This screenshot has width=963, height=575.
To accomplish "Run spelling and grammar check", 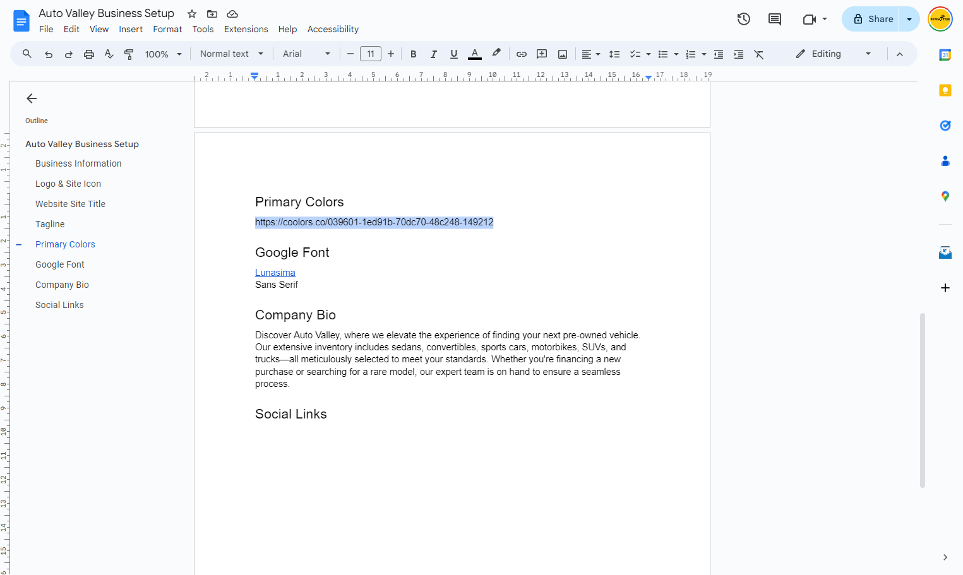I will tap(109, 54).
